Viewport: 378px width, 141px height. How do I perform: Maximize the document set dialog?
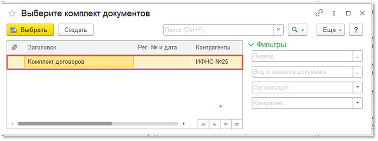[x=348, y=14]
